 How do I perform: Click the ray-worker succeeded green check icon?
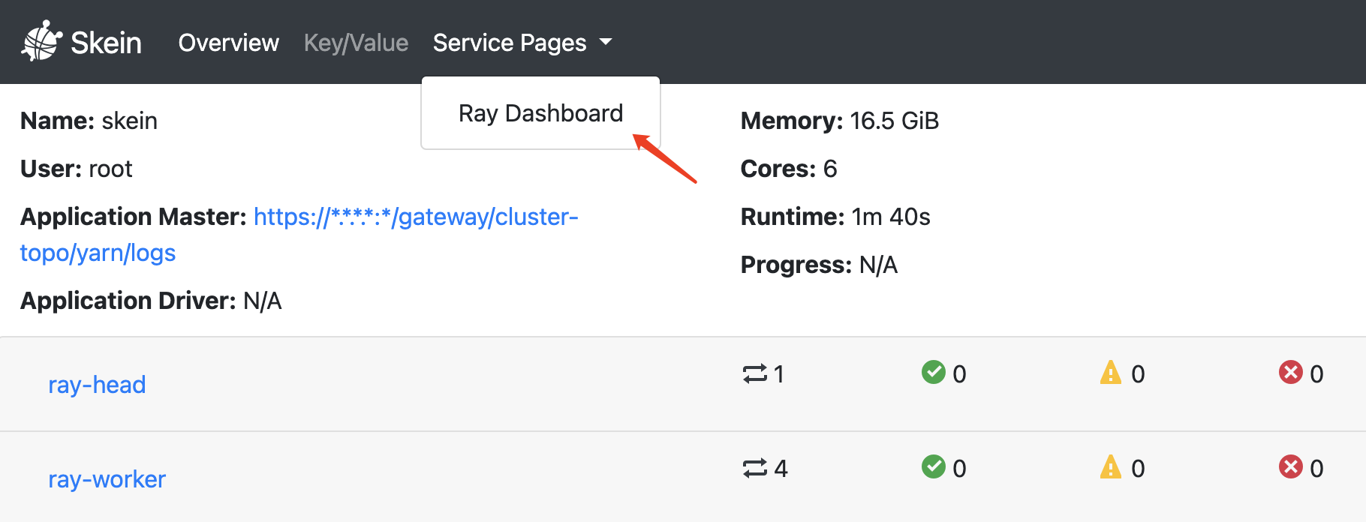point(933,466)
